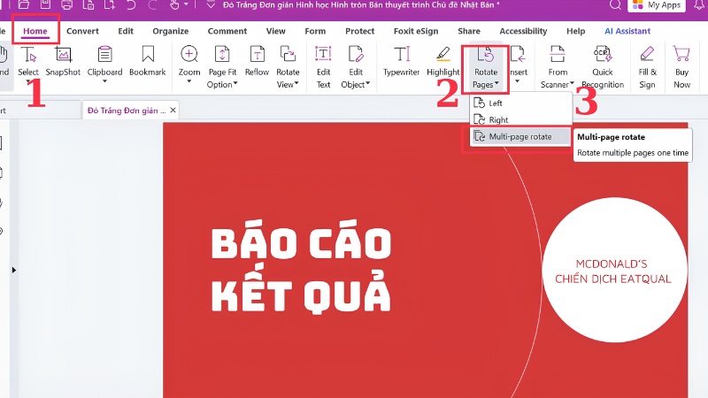Expand Select tool dropdown arrow
The height and width of the screenshot is (398, 708).
28,81
